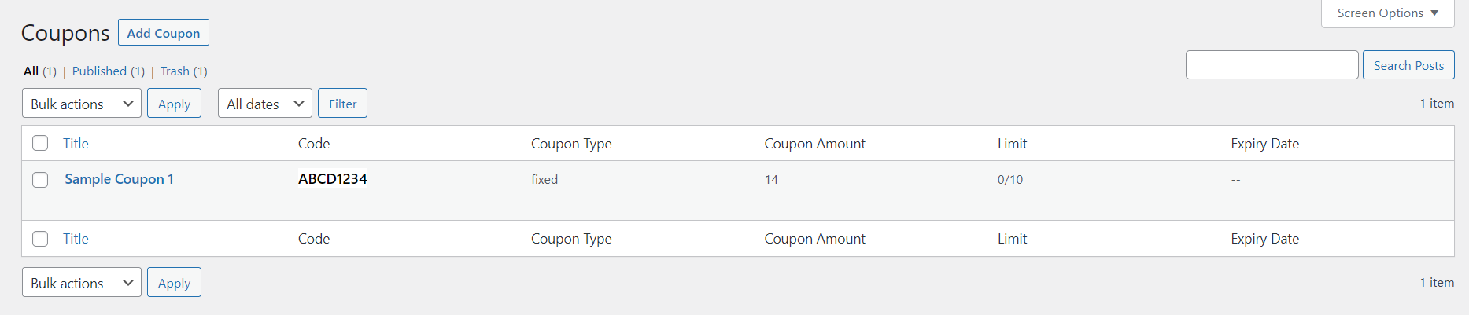The image size is (1469, 315).
Task: Click the Search Posts button
Action: coord(1408,65)
